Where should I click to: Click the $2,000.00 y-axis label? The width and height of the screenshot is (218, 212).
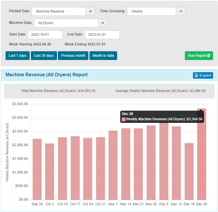tap(20, 145)
